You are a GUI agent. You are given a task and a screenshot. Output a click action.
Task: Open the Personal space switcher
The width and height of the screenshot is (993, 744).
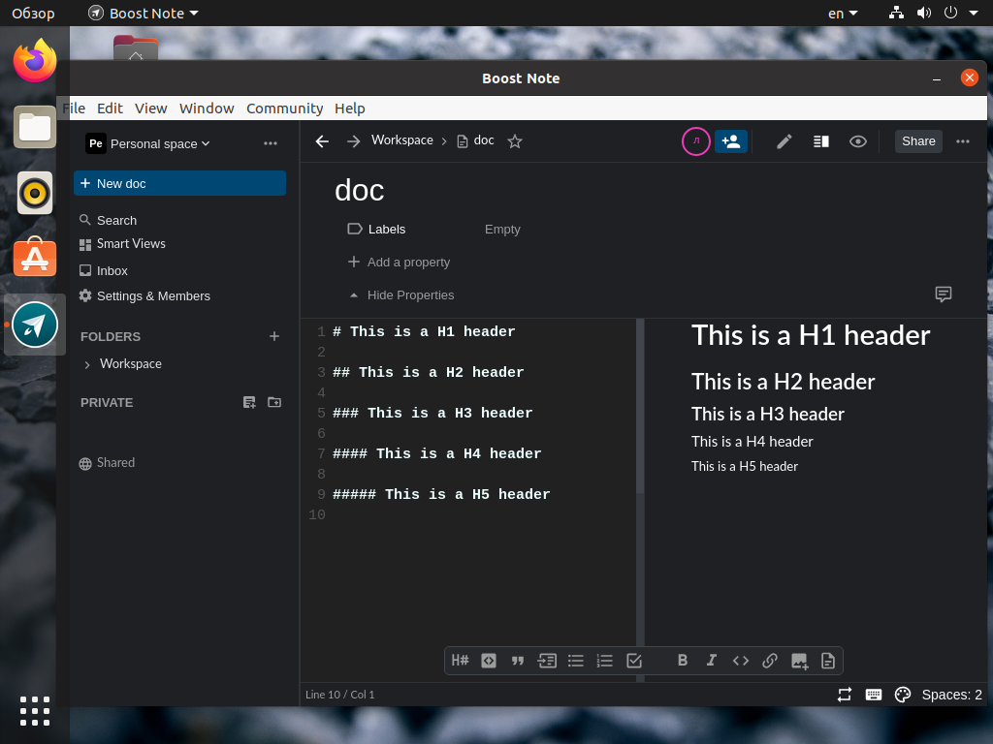tap(148, 143)
